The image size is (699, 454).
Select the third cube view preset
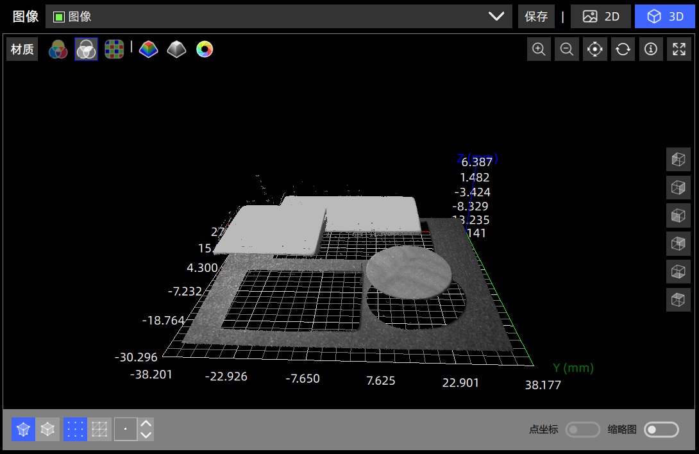point(678,215)
